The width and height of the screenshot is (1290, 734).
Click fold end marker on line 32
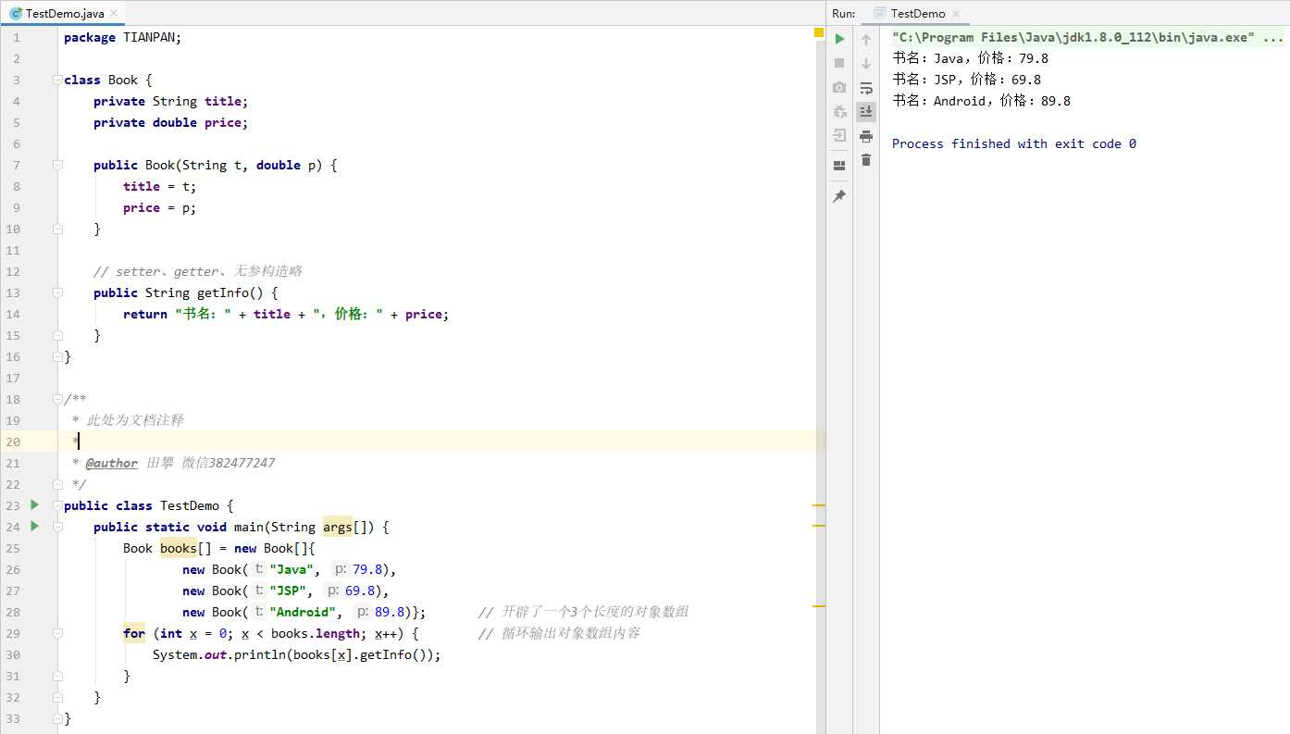tap(57, 697)
